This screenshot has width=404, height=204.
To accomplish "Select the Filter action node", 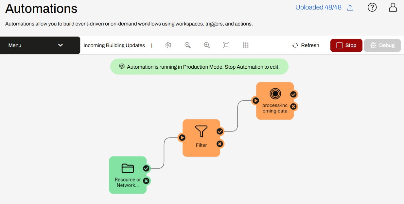I will pos(201,138).
